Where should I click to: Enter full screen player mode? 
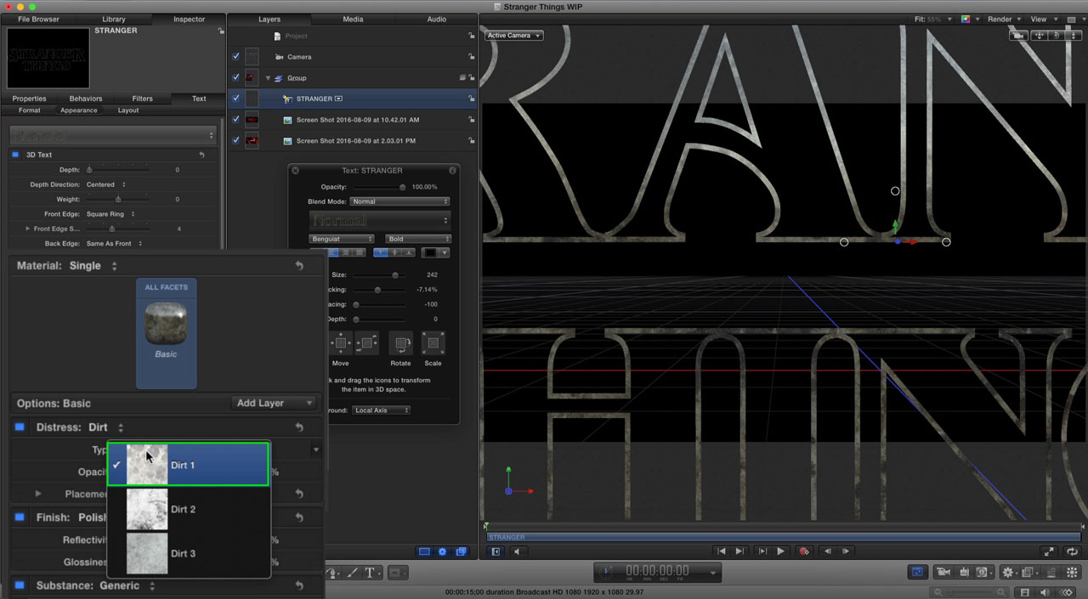click(x=1049, y=551)
